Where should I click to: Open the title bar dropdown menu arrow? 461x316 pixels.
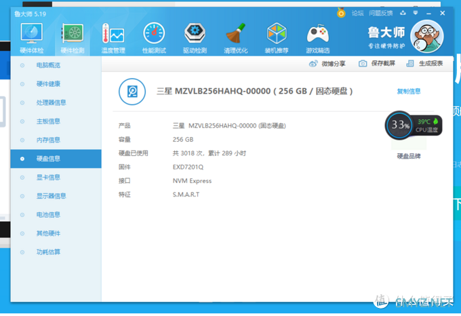point(416,13)
